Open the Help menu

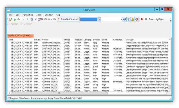click(x=58, y=15)
